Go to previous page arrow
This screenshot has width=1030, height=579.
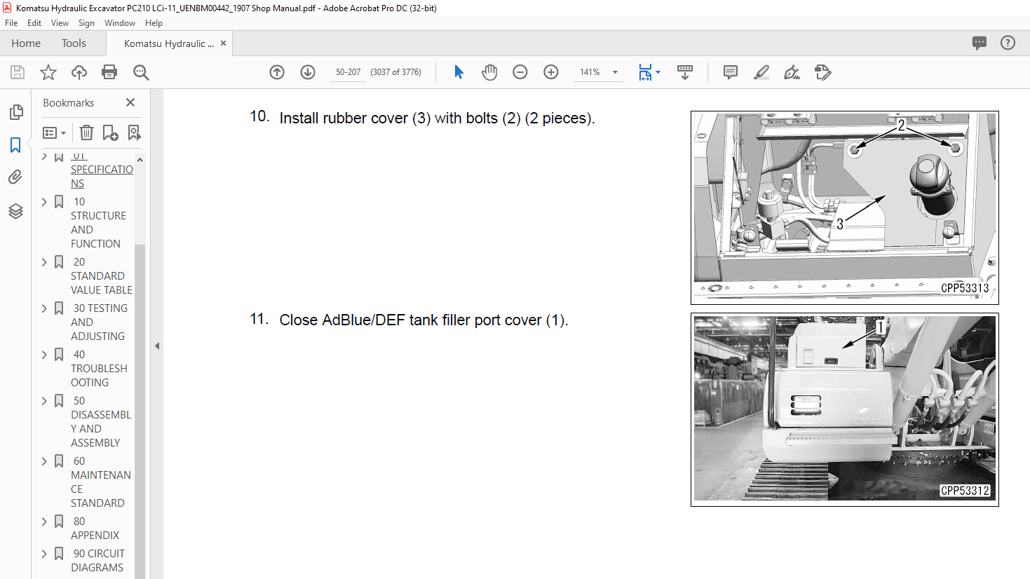277,72
